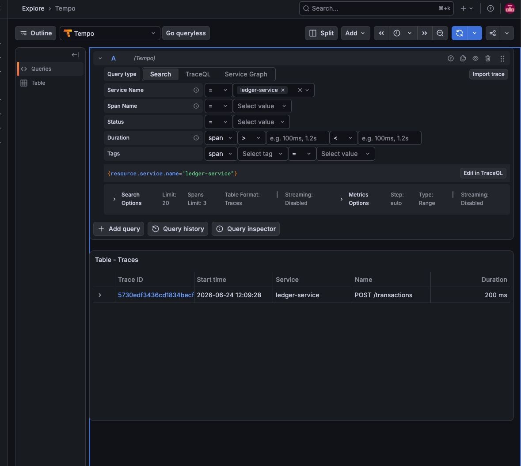Open Status operator dropdown
This screenshot has height=466, width=521.
(218, 122)
